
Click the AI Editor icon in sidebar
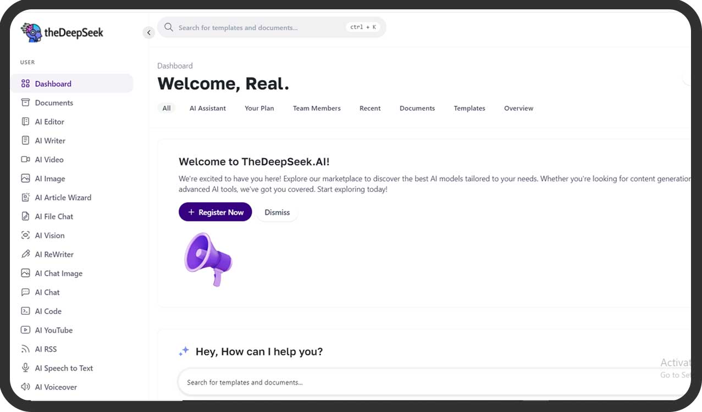[x=25, y=121]
